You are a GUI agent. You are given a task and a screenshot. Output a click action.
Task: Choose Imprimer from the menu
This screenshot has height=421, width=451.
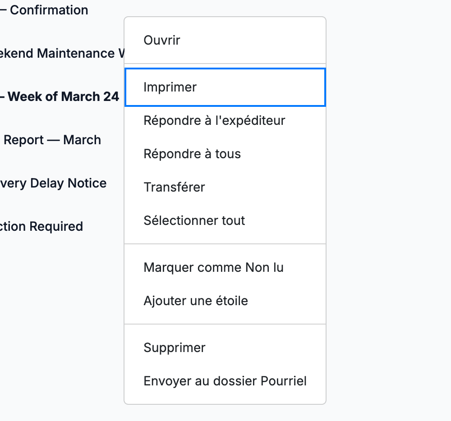point(225,87)
